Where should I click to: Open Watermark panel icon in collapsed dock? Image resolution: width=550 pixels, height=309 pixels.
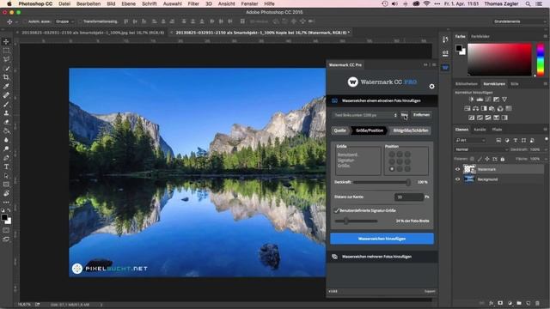pyautogui.click(x=445, y=67)
